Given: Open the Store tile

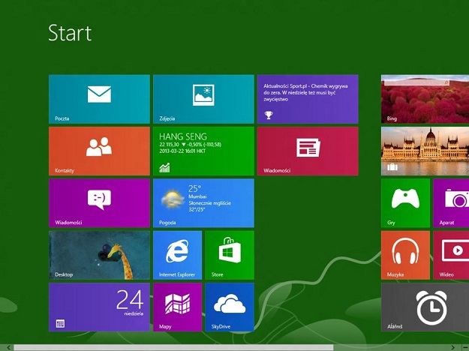Looking at the screenshot, I should pos(230,255).
